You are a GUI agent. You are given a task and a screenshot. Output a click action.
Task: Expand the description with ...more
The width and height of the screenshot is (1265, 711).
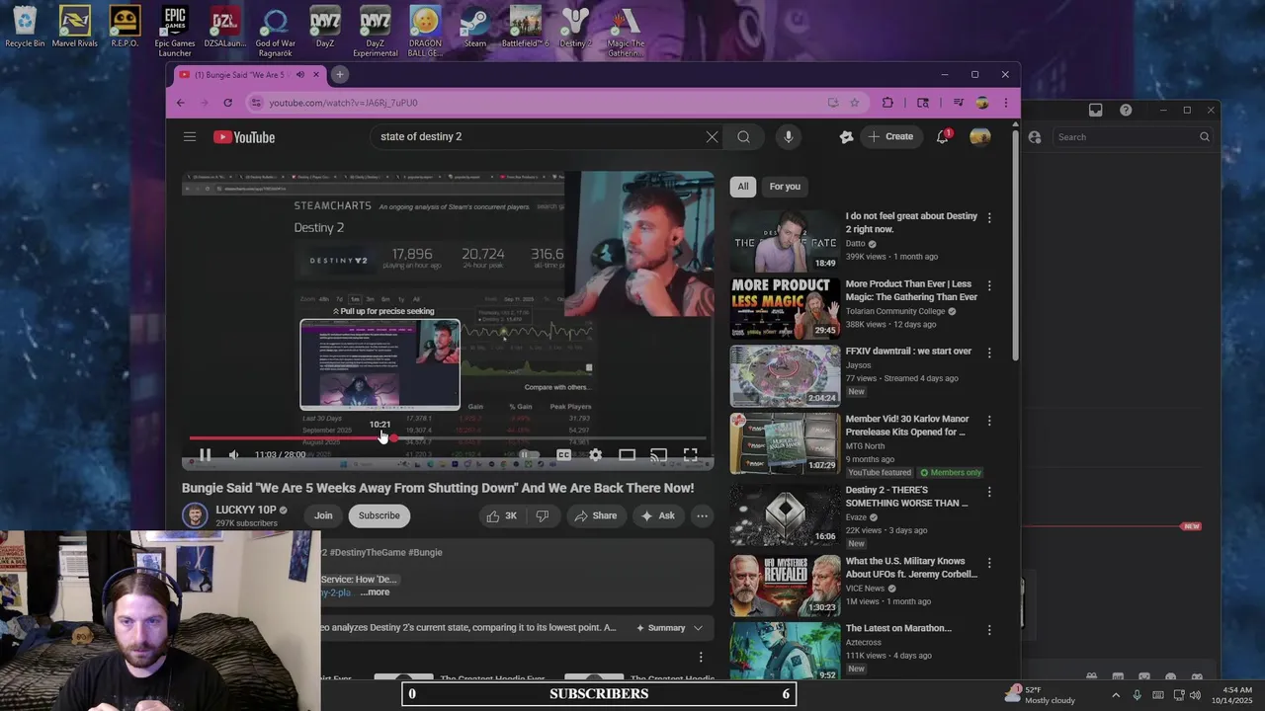tap(375, 592)
